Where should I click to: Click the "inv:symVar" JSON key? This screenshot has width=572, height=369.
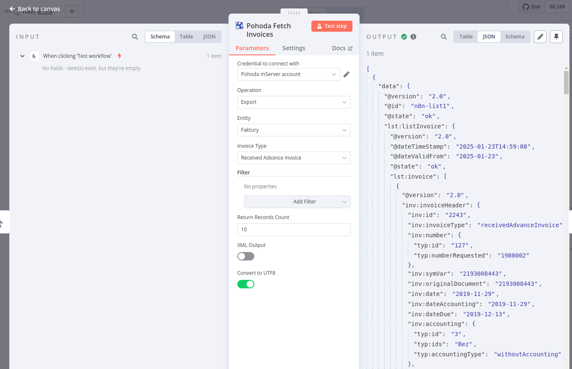pyautogui.click(x=429, y=274)
